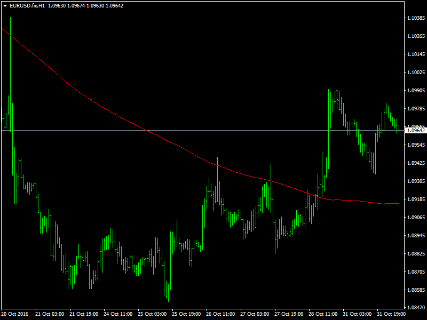Screen dimensions: 427x320
Task: Click the 24 Oct 11:00 time label
Action: [118, 314]
